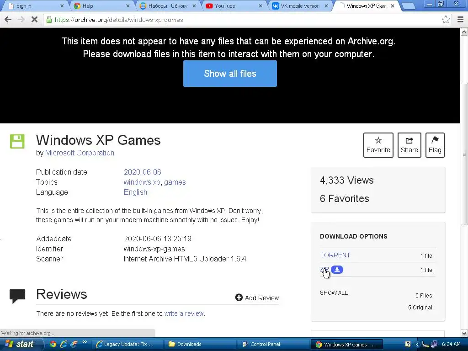Open the windows xp topic link
The width and height of the screenshot is (468, 351).
(142, 182)
